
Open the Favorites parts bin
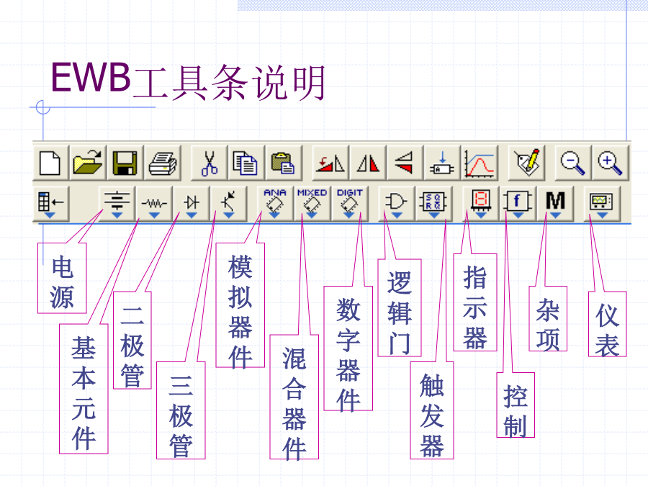click(51, 203)
